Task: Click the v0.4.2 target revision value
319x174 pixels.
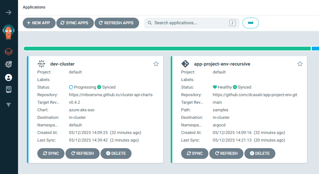Action: tap(75, 102)
